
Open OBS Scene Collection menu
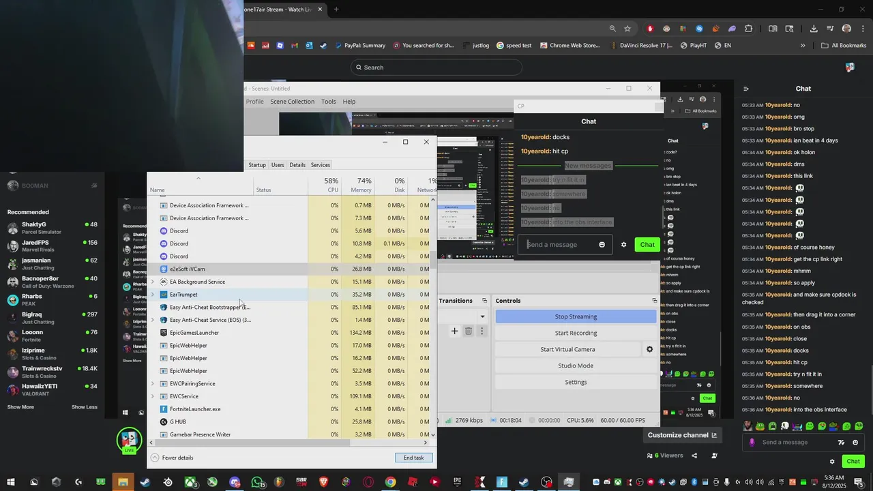(292, 102)
